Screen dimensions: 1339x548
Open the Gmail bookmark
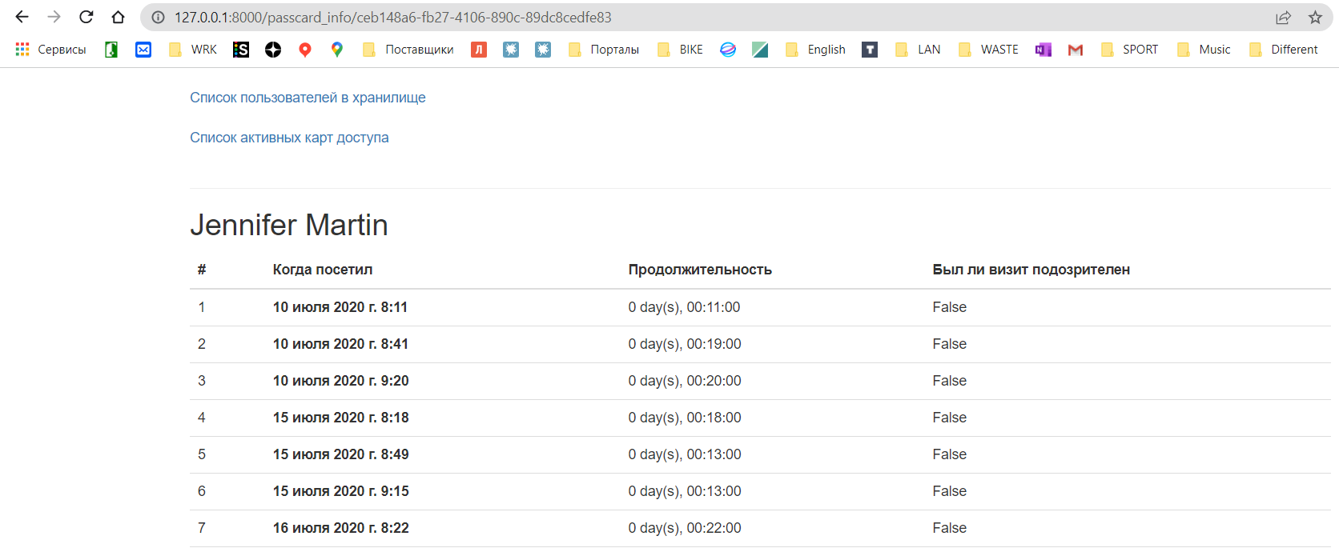click(1076, 50)
